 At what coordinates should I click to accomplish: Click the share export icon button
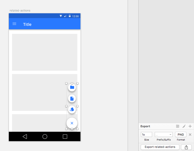(186, 147)
